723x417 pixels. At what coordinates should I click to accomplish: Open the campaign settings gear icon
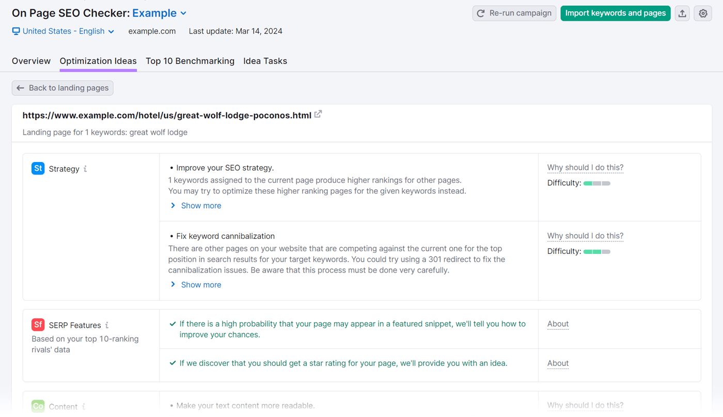click(703, 13)
